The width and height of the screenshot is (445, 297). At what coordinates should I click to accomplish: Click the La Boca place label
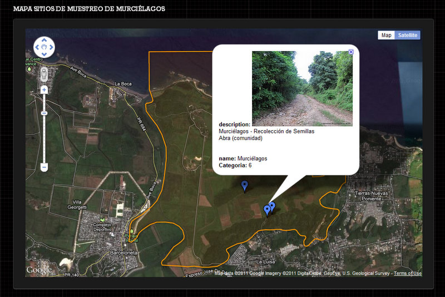click(x=123, y=84)
